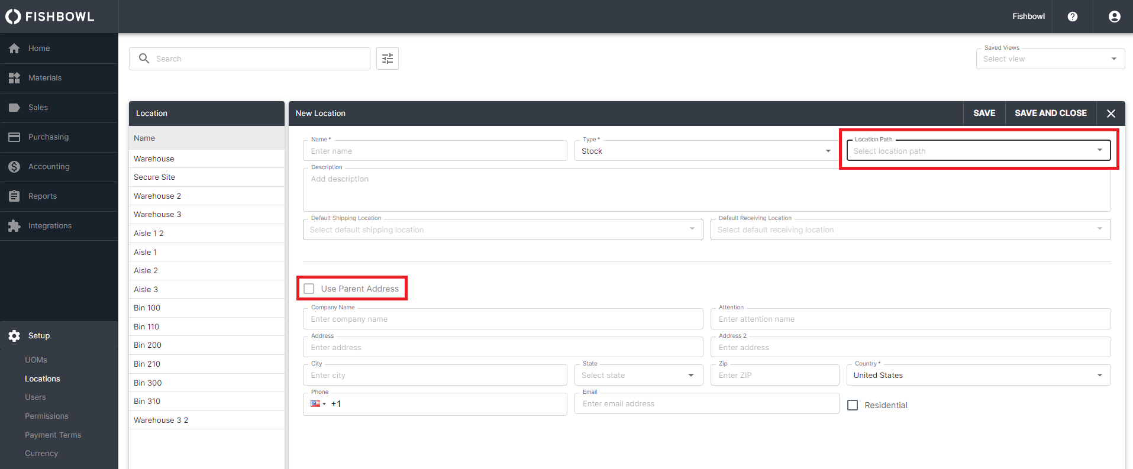Screen dimensions: 1133x469
Task: Expand the Saved Views select box
Action: 1050,59
